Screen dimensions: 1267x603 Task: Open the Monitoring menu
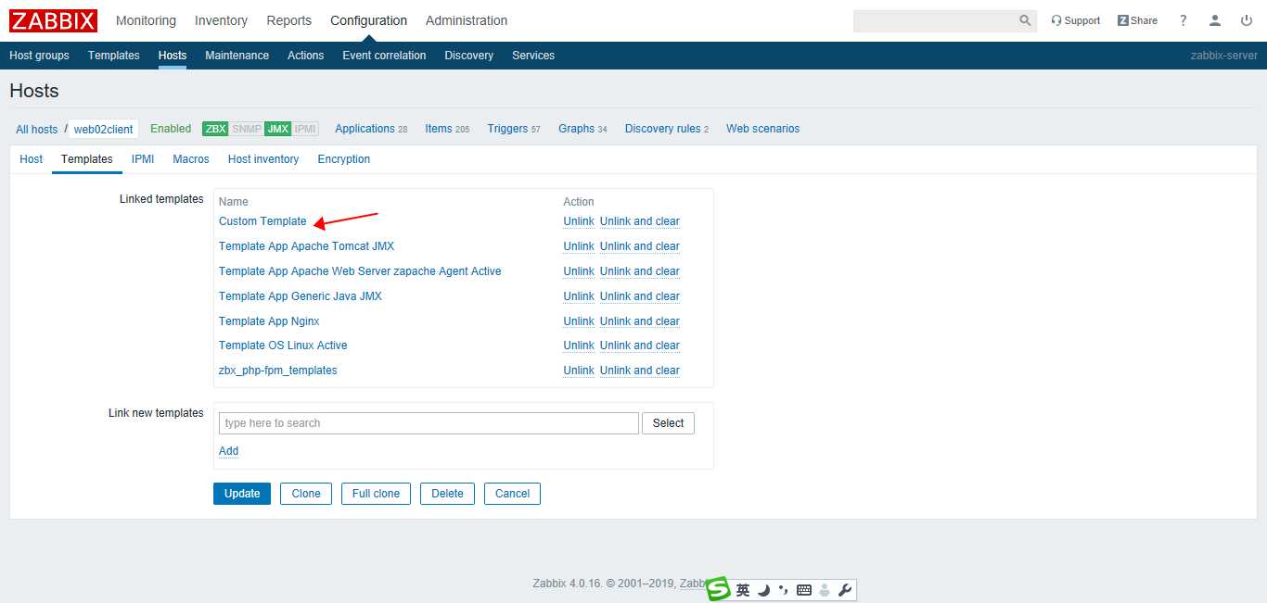click(146, 20)
